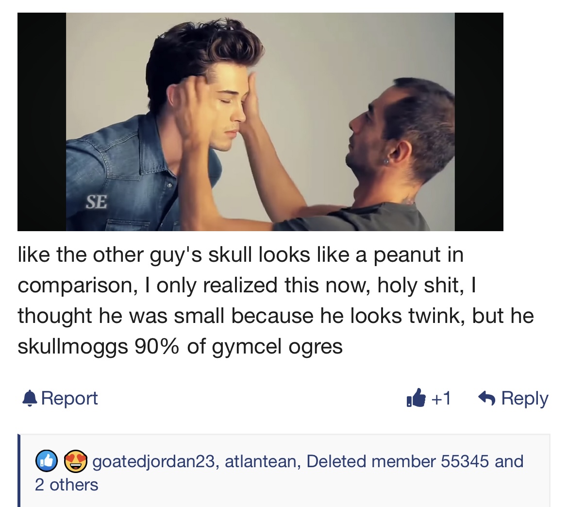Screen dimensions: 568x507
Task: Show the 2 others who reacted
Action: [x=67, y=485]
